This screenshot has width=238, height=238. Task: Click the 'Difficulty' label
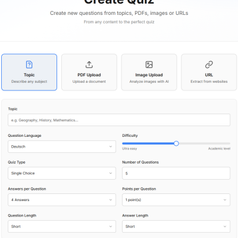tap(130, 136)
